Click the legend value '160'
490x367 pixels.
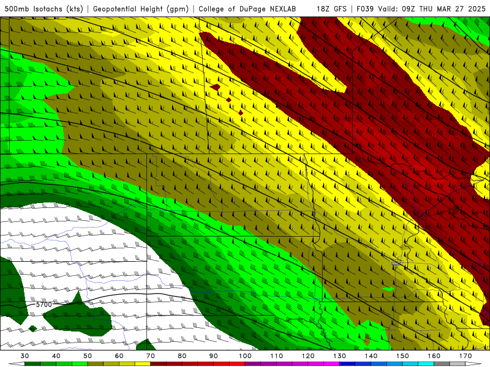coord(434,356)
